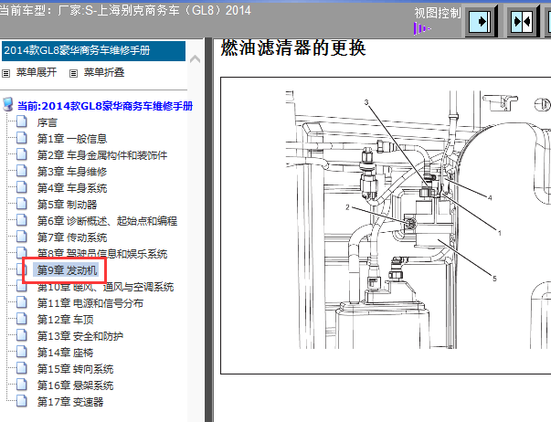Viewport: 551px width, 422px height.
Task: Open 第11章 电源和信号分布 chapter
Action: coord(90,303)
